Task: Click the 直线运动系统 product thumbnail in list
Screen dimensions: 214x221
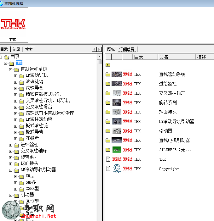Action: [117, 74]
